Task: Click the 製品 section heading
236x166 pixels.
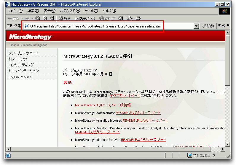Action: click(67, 82)
